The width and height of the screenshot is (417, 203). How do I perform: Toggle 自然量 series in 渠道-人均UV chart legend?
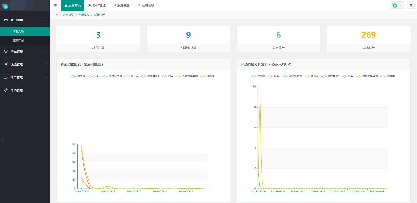tap(258, 76)
